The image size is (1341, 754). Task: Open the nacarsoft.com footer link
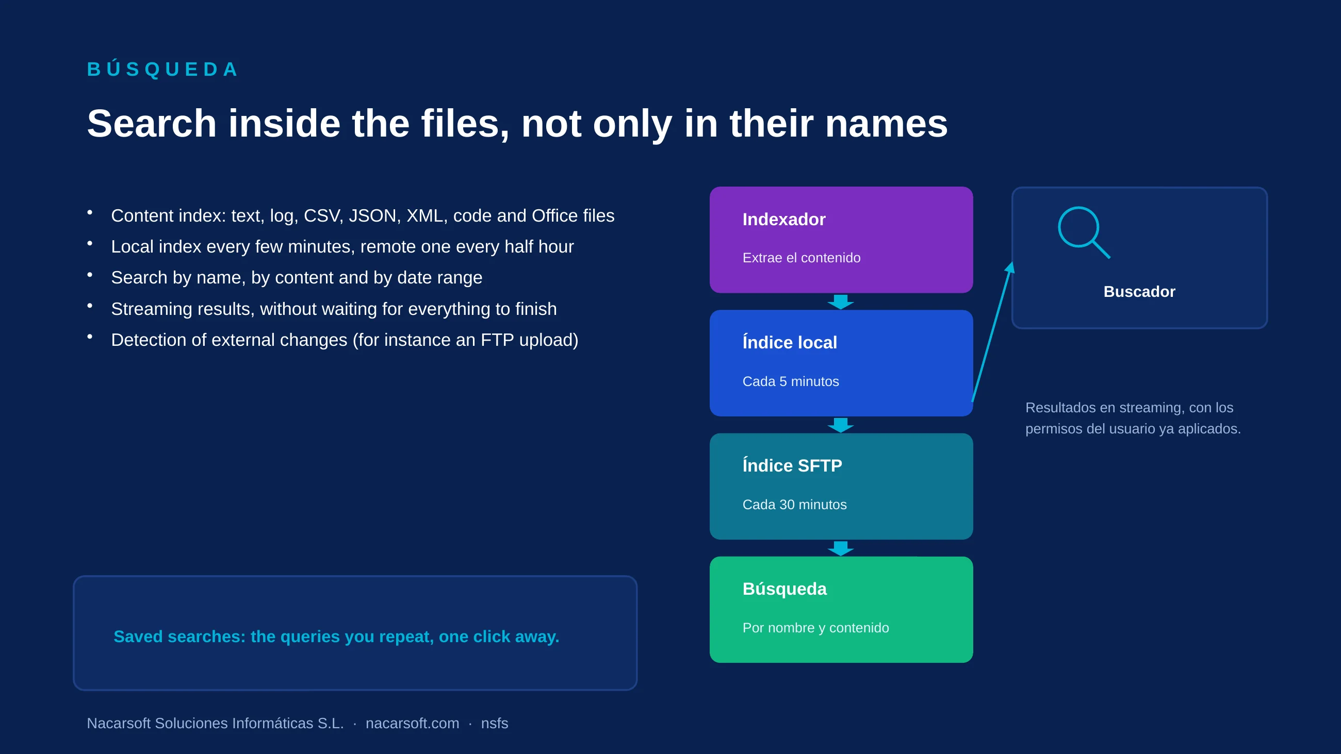click(412, 723)
